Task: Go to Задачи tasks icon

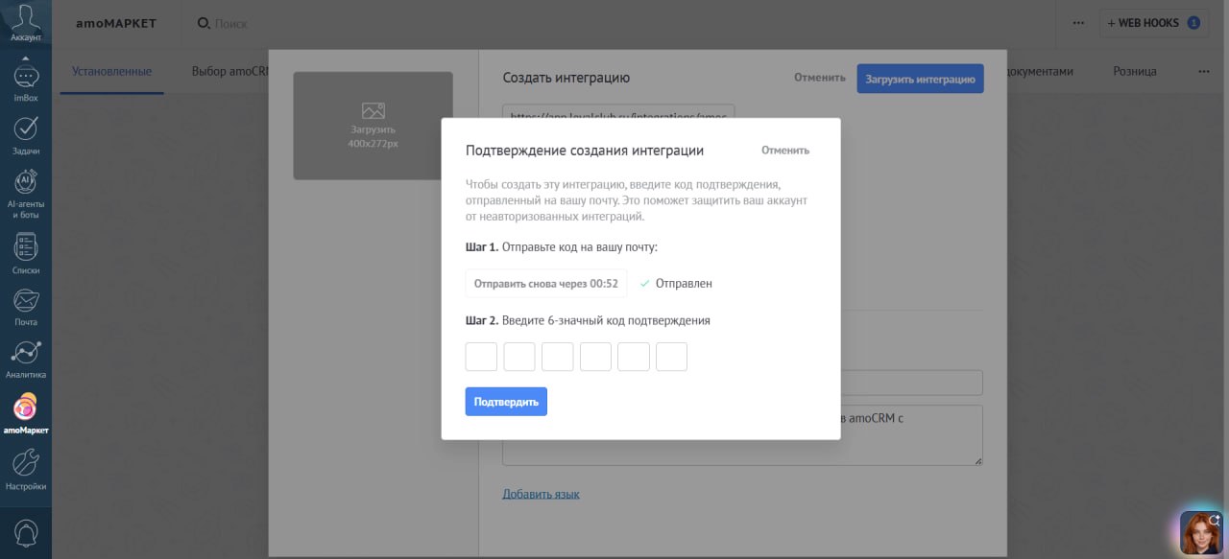Action: coord(26,135)
